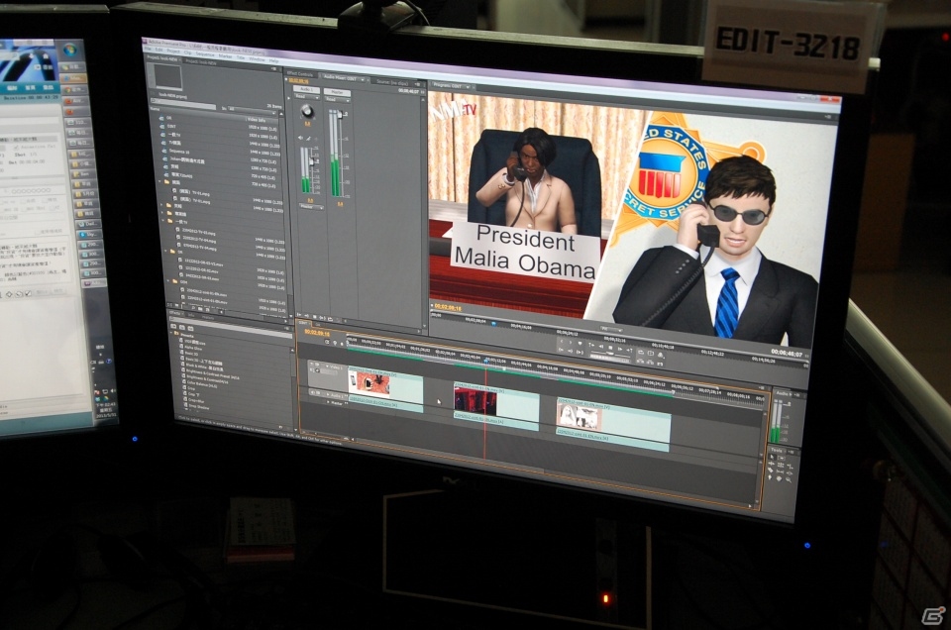Click the Master volume fader handle
Screen dimensions: 951x630
pos(340,115)
